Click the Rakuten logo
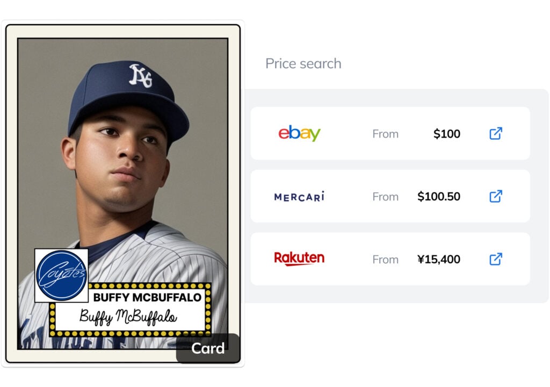This screenshot has width=550, height=387. click(x=299, y=259)
